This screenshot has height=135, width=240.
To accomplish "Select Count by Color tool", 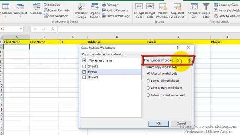I will pyautogui.click(x=226, y=5).
